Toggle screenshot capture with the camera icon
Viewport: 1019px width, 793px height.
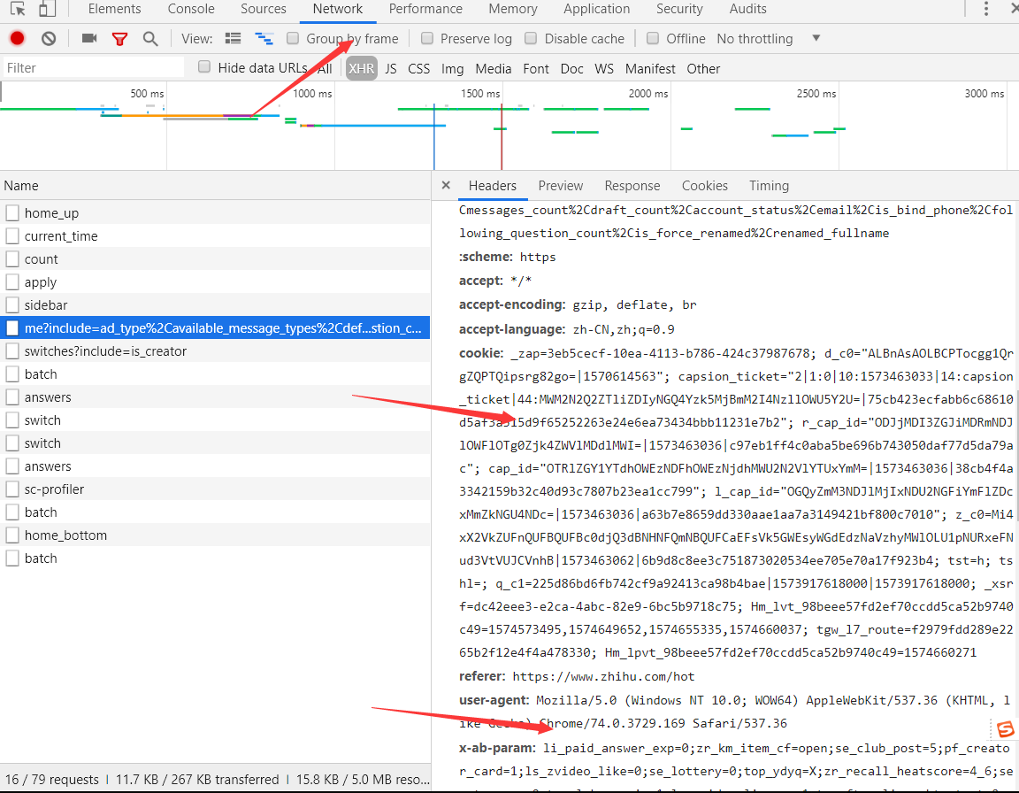[x=89, y=38]
